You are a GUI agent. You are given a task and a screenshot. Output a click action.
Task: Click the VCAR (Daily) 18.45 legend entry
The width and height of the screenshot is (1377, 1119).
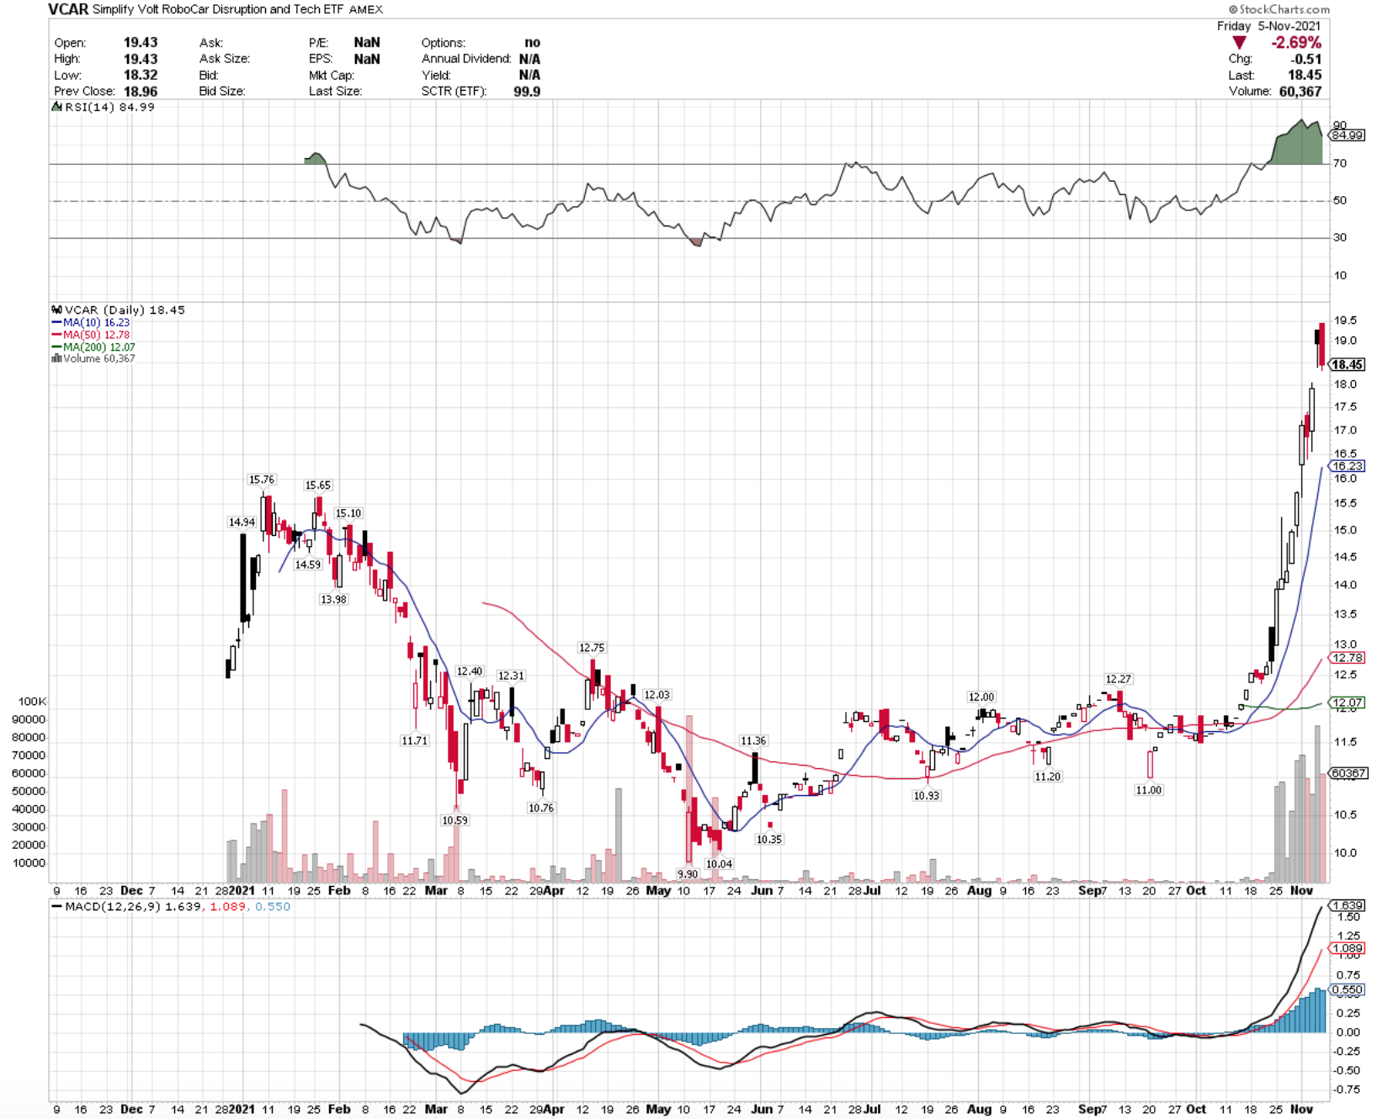(125, 310)
